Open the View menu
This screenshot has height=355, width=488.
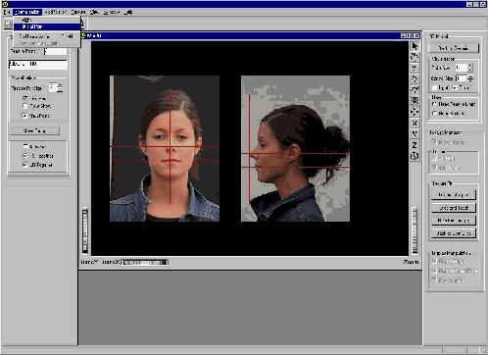click(94, 12)
